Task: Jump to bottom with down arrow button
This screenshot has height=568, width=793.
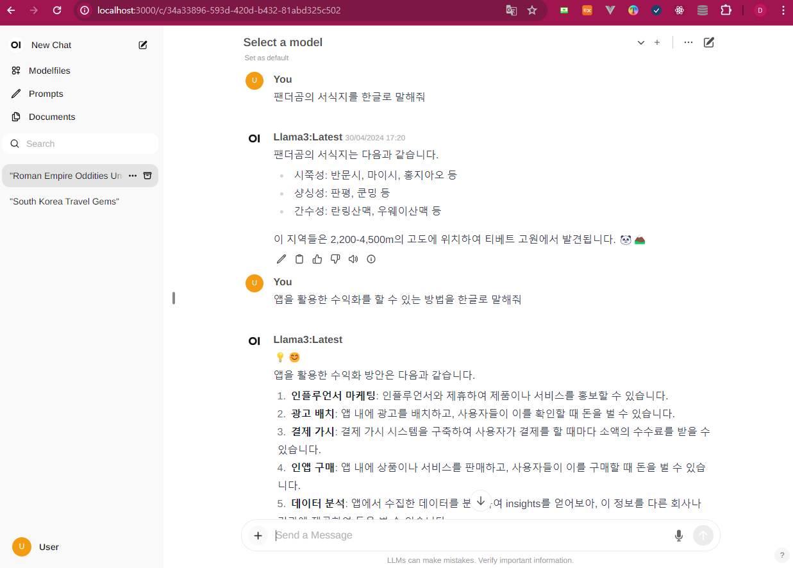Action: pos(481,501)
